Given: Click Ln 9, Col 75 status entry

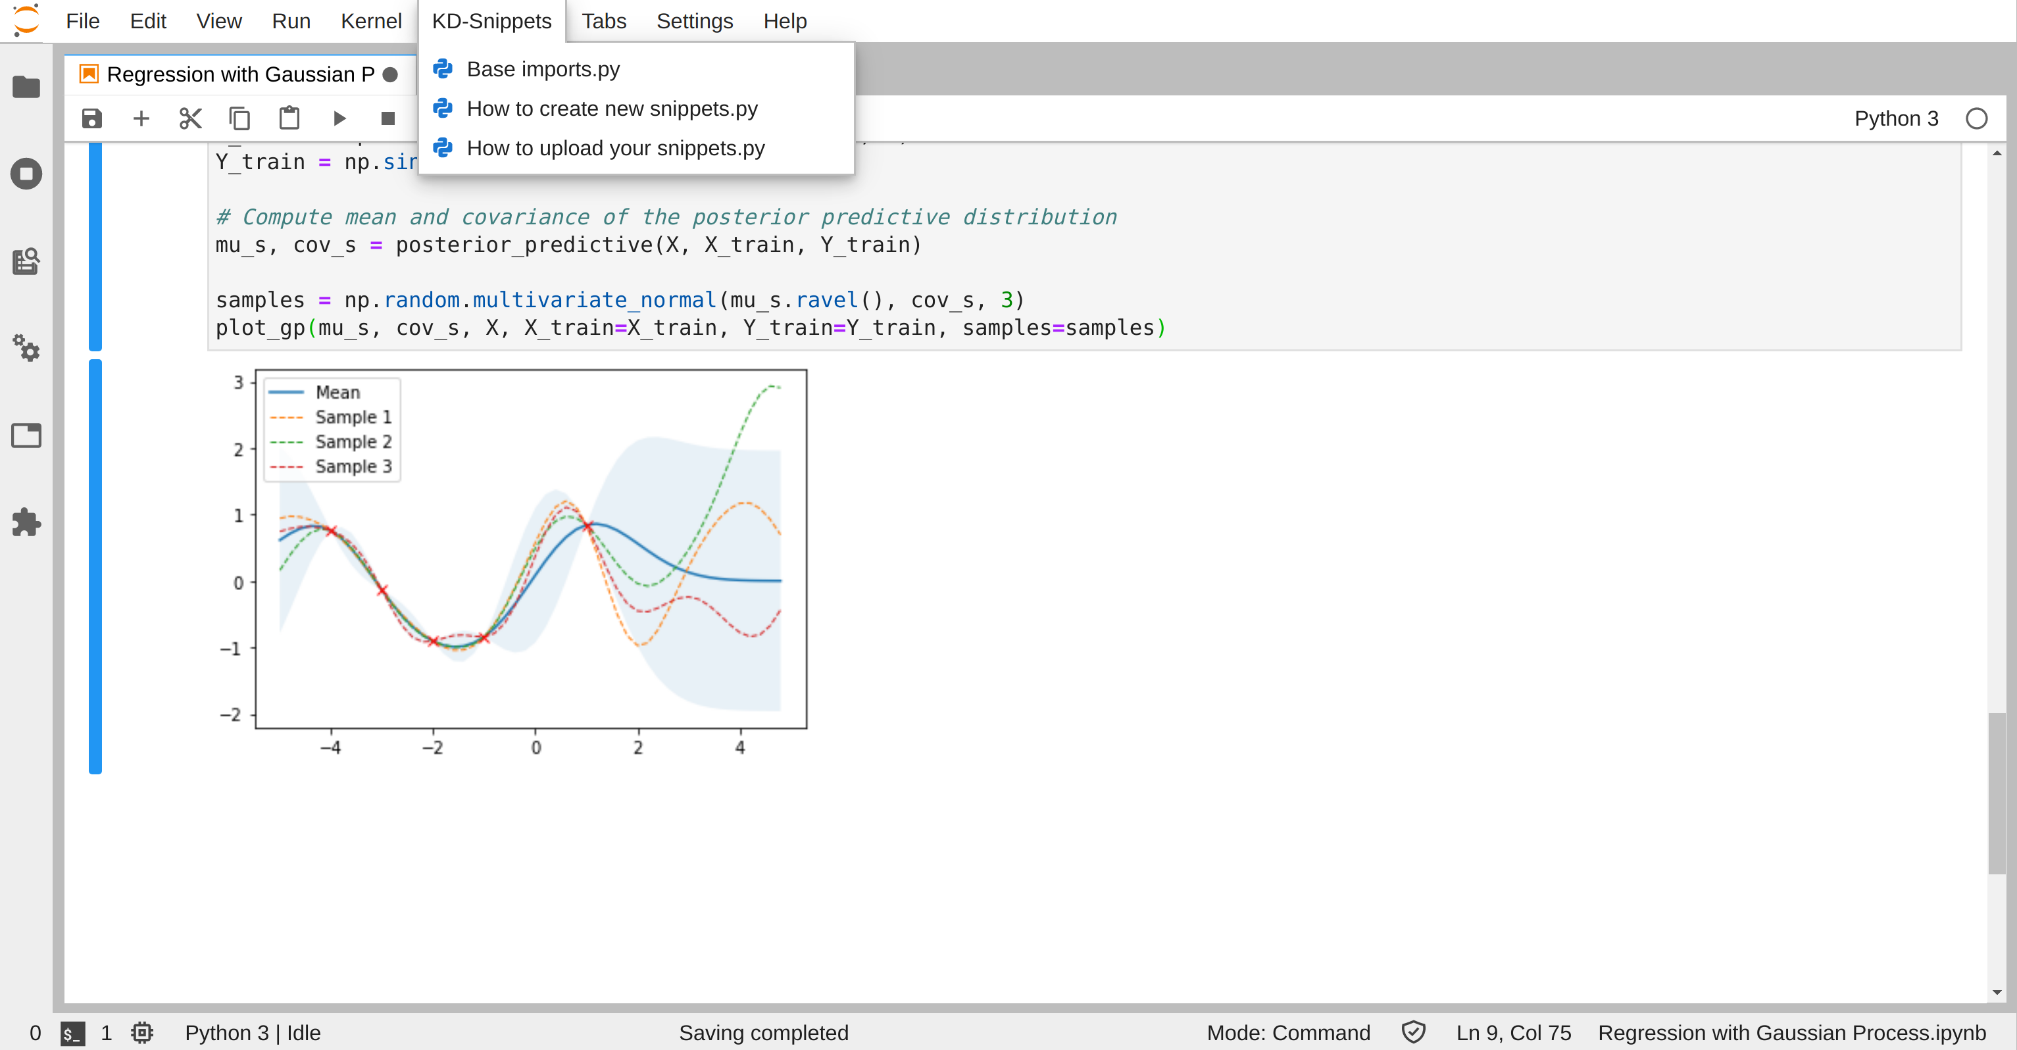Looking at the screenshot, I should click(1513, 1033).
